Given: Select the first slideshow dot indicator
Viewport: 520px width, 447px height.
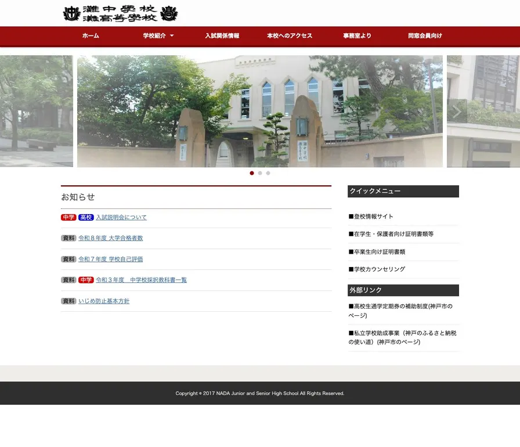Looking at the screenshot, I should pyautogui.click(x=252, y=173).
